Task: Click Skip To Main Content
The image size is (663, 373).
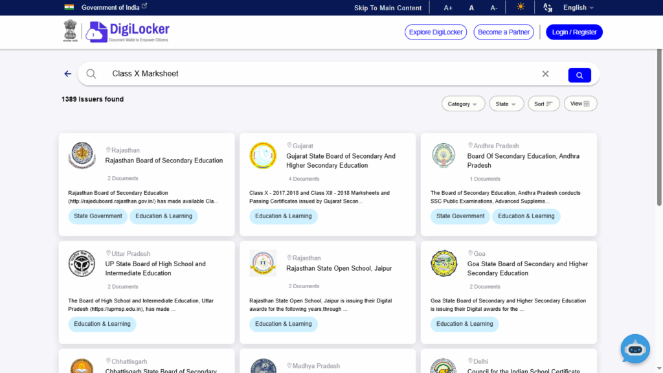Action: click(388, 8)
